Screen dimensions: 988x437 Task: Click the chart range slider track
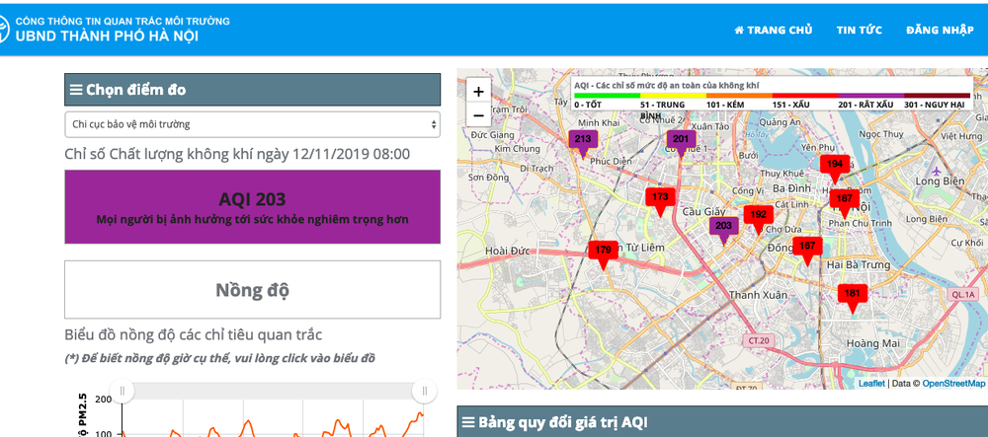point(274,391)
